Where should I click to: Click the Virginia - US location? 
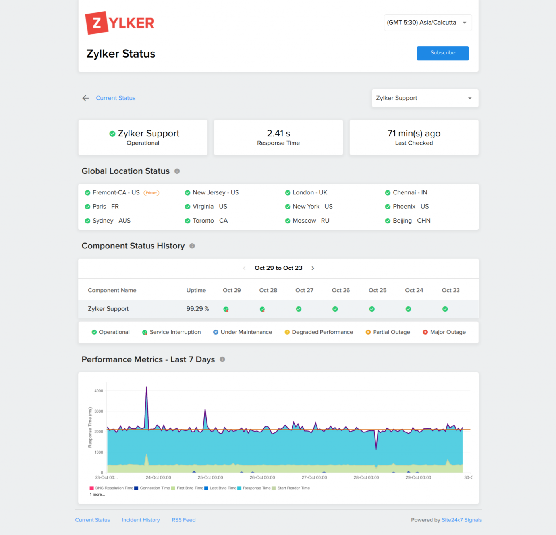click(210, 207)
